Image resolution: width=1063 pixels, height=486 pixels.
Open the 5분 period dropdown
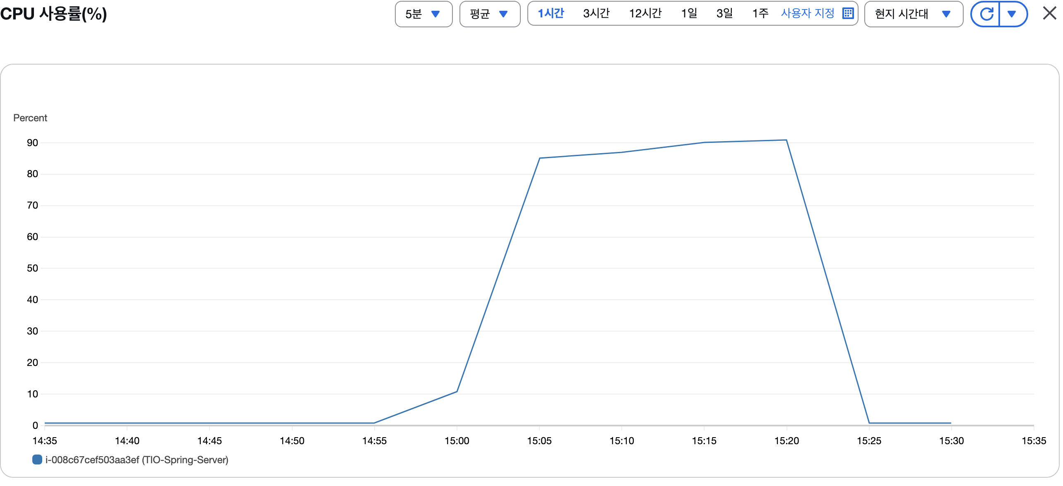click(423, 14)
